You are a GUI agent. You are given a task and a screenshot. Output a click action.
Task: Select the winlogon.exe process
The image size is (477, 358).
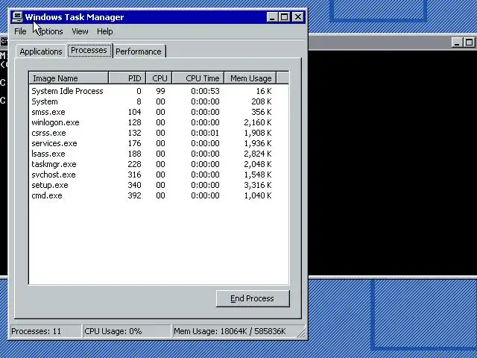pos(55,122)
